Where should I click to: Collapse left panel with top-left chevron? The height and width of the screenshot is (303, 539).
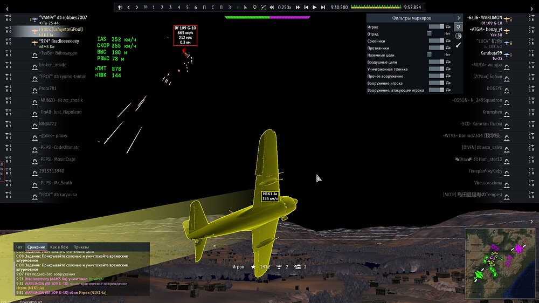(7, 9)
